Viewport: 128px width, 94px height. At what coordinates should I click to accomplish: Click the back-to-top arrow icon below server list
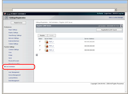pos(37,55)
